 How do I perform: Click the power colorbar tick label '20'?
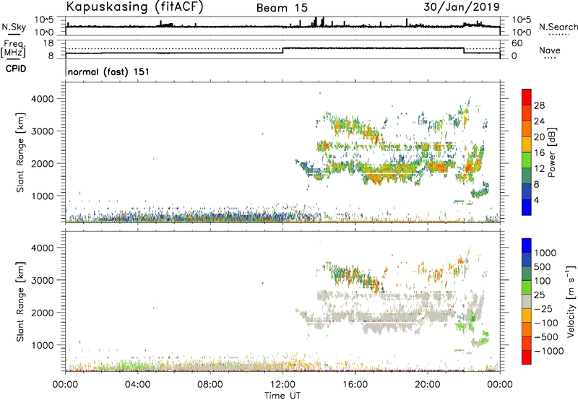(x=539, y=137)
